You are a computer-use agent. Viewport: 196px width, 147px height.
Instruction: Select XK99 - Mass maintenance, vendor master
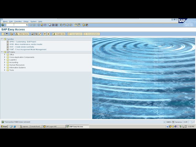26,44
